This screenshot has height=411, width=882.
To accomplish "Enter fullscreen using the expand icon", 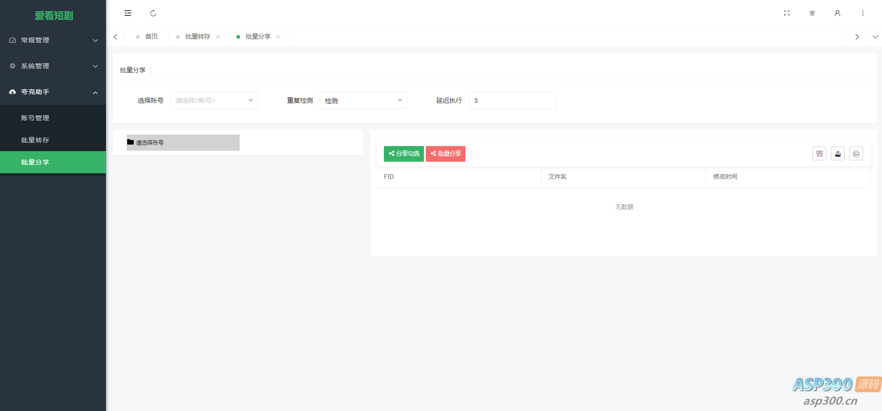I will (x=787, y=13).
